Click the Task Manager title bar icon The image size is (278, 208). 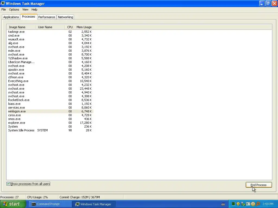coord(3,3)
